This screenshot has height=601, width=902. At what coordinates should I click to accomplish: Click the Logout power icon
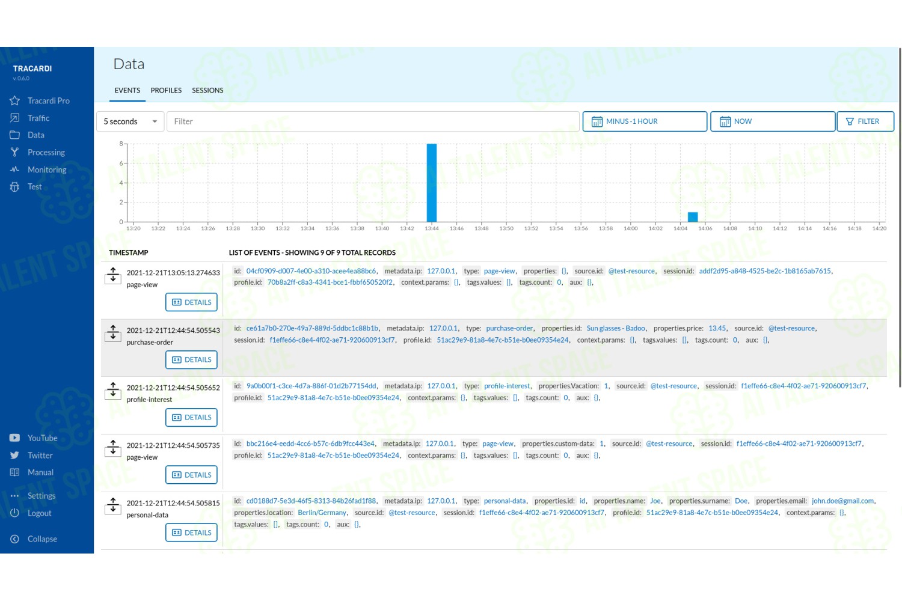tap(15, 513)
